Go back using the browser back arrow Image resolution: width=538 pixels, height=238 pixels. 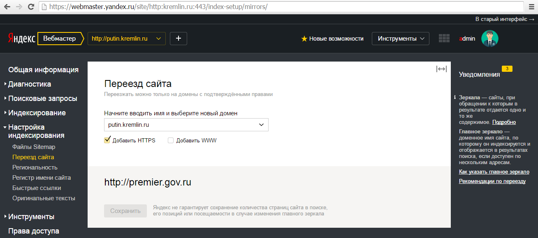(6, 7)
